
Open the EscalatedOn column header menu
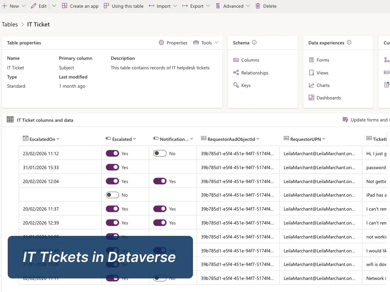[x=58, y=139]
